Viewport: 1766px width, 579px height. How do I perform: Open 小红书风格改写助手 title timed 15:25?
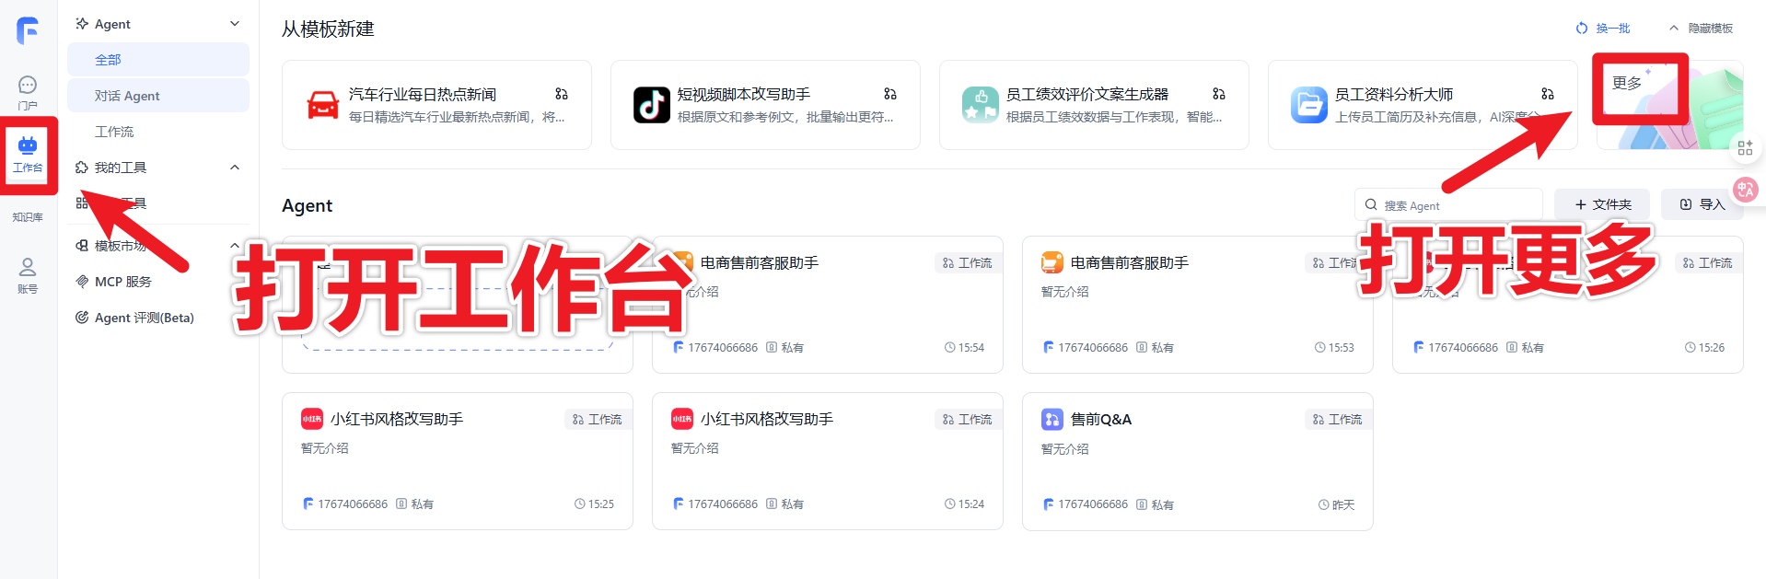397,419
